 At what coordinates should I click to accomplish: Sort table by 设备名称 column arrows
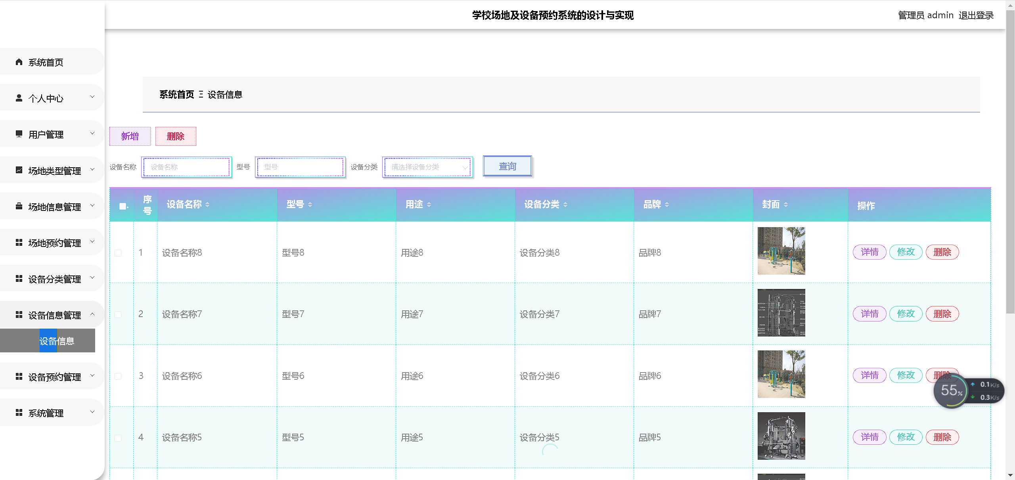(207, 205)
